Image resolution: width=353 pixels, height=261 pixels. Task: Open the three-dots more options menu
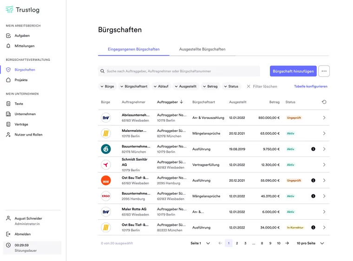[324, 71]
